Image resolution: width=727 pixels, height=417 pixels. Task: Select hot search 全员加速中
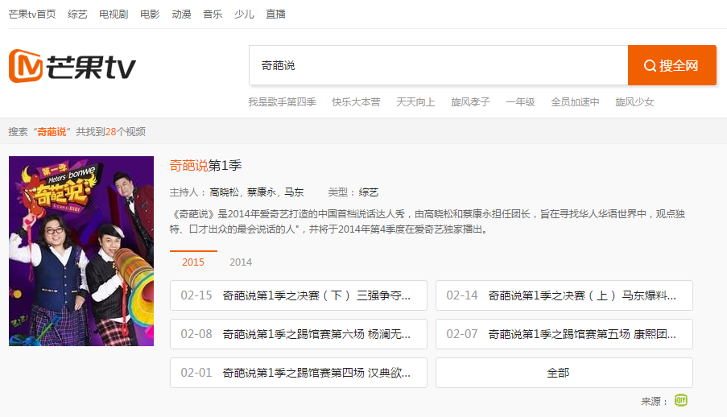(575, 102)
